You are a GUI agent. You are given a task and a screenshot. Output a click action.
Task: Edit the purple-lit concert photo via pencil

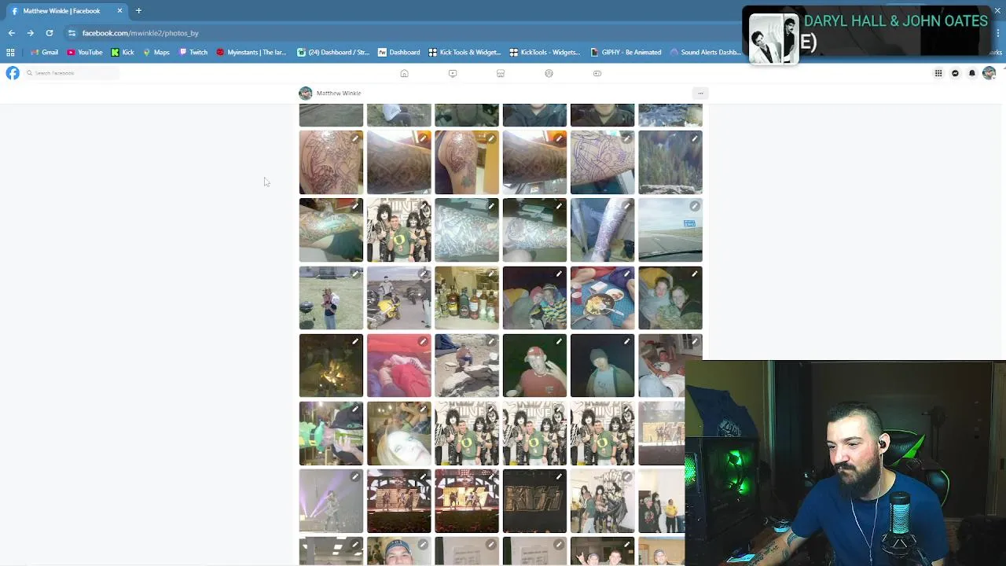point(355,477)
